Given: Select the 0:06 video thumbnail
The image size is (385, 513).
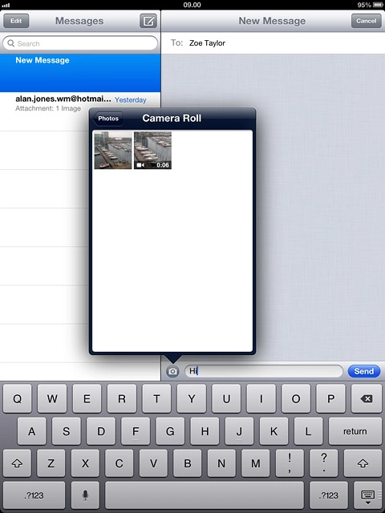Looking at the screenshot, I should coord(152,150).
